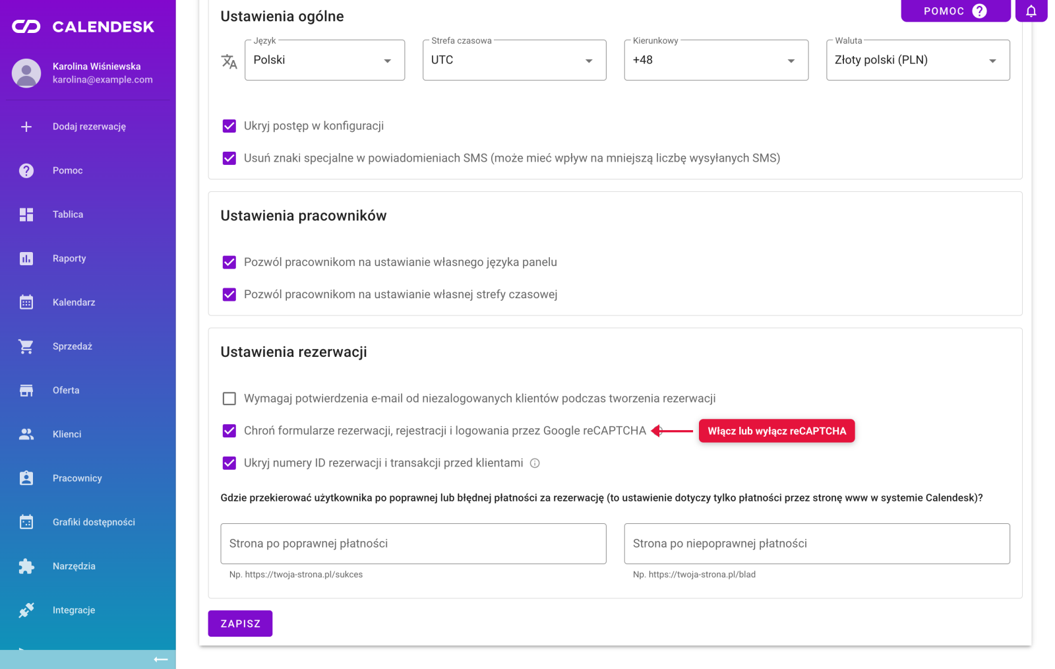Image resolution: width=1055 pixels, height=669 pixels.
Task: Toggle Pozwól pracownikom na własną strefę czasową
Action: [x=229, y=294]
